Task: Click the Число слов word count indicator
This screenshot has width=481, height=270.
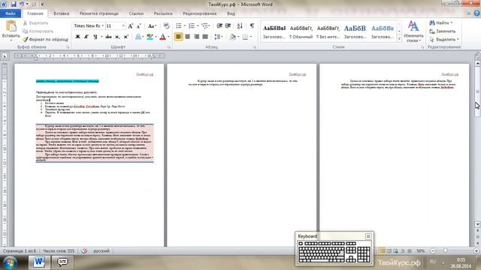Action: [x=59, y=250]
